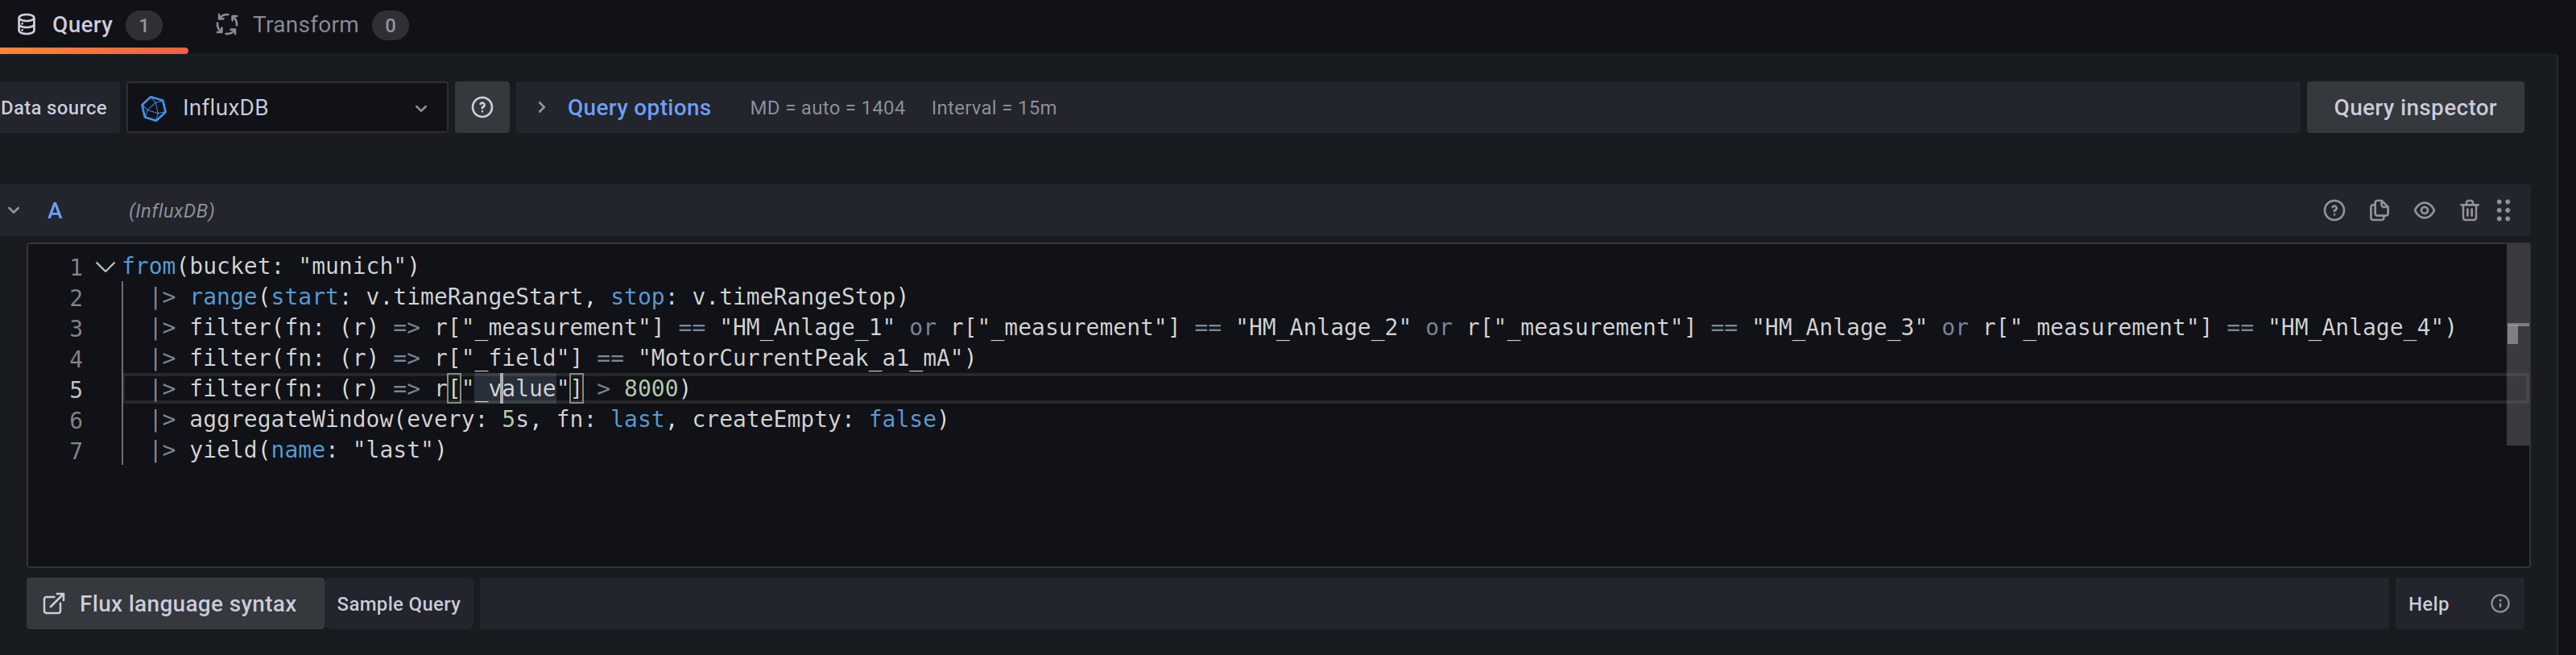Click the "MotorCurrentPeak_a1_mA" field string
Viewport: 2576px width, 655px height.
(x=799, y=358)
